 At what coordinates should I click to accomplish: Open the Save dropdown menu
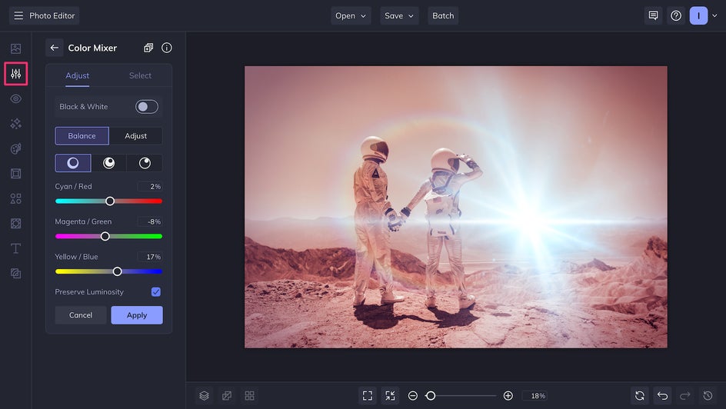point(399,15)
